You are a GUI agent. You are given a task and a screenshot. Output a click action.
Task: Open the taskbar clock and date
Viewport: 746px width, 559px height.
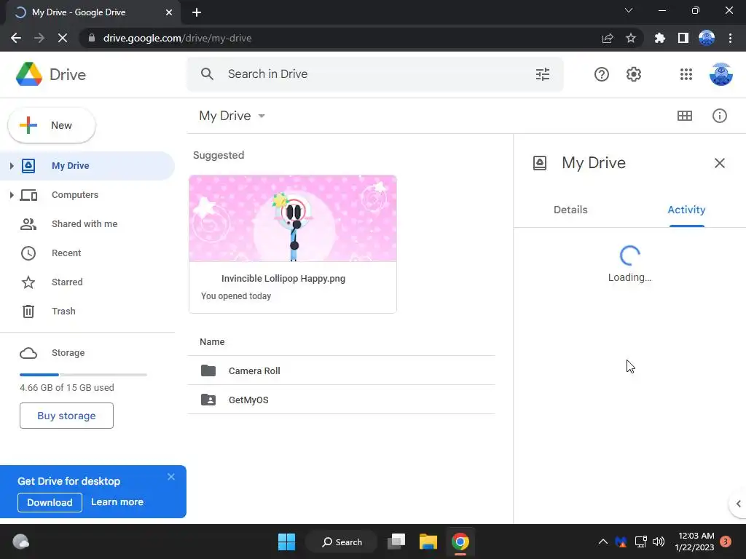click(x=694, y=542)
